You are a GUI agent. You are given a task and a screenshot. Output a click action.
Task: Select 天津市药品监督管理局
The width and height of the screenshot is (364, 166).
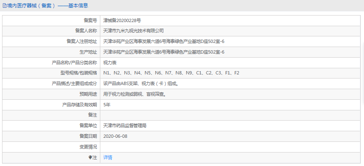125,126
